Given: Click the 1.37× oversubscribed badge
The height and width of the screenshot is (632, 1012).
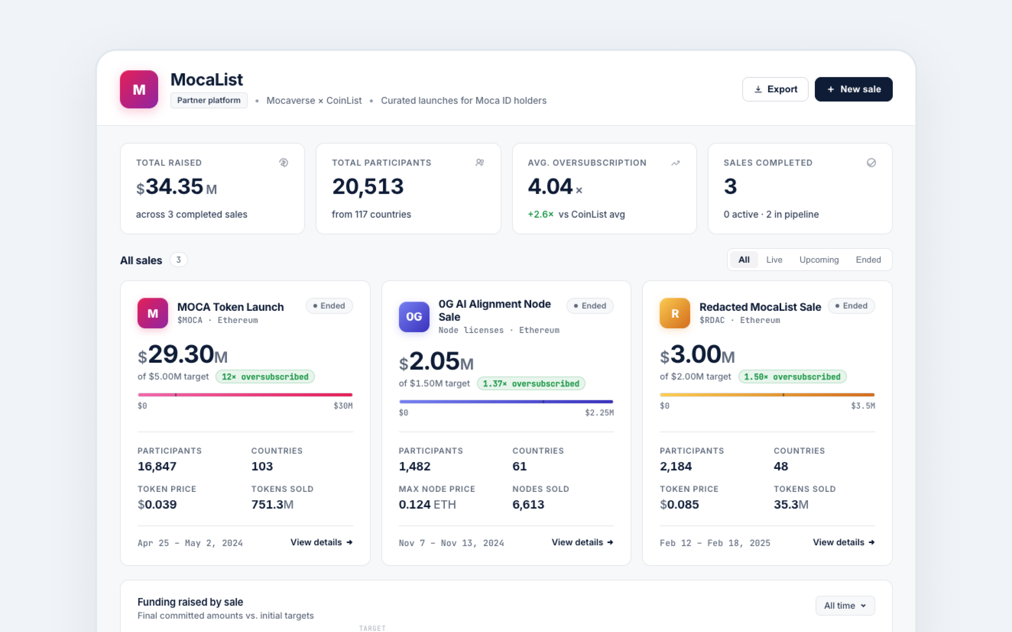Looking at the screenshot, I should (x=531, y=383).
